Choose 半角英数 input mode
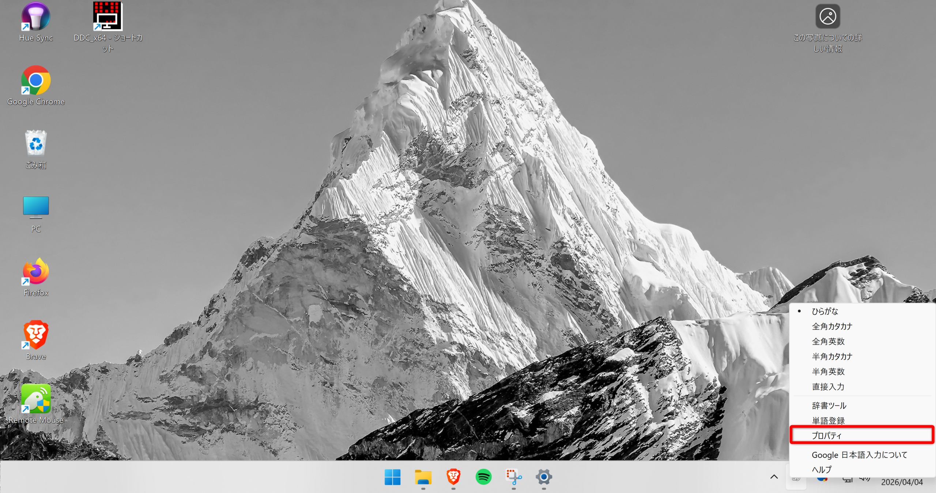 pos(828,372)
